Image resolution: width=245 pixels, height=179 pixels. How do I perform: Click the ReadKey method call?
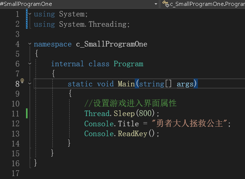coord(133,134)
